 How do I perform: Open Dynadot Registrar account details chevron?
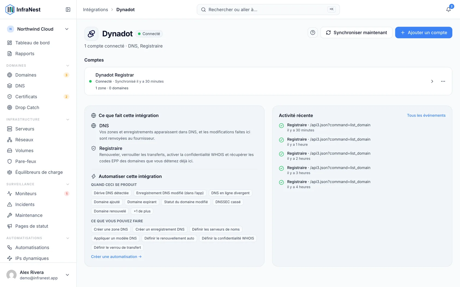click(432, 81)
